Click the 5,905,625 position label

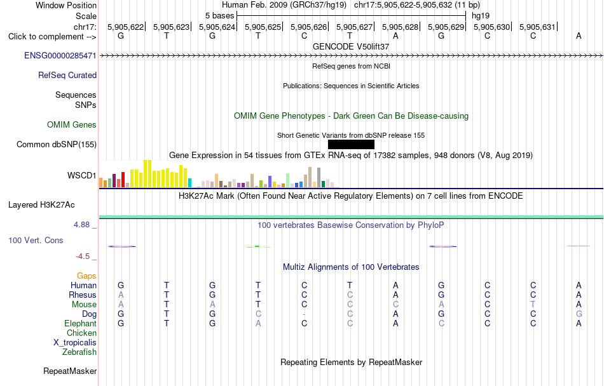pos(263,27)
